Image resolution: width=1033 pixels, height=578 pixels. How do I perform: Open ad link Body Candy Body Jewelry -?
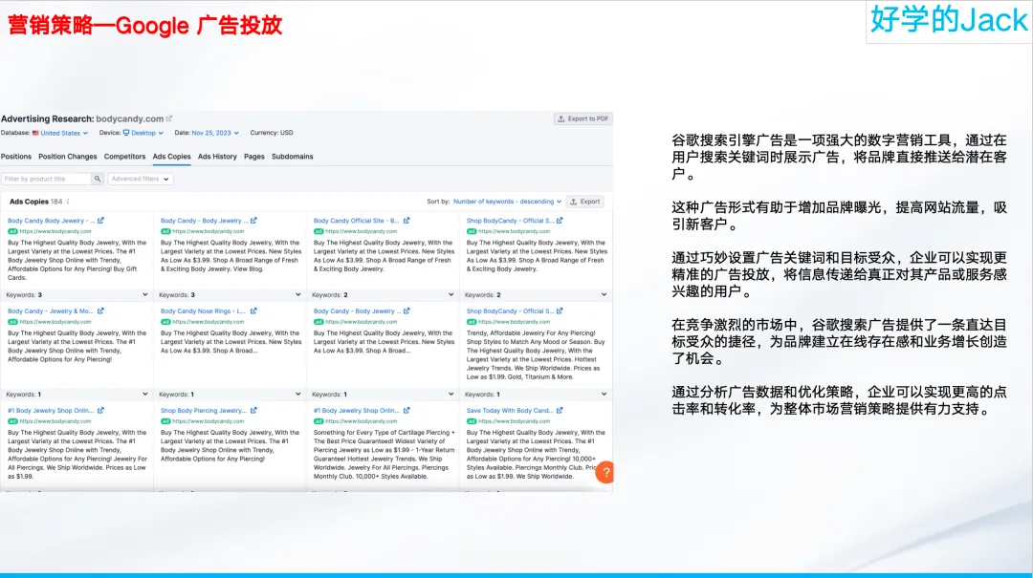pos(52,221)
